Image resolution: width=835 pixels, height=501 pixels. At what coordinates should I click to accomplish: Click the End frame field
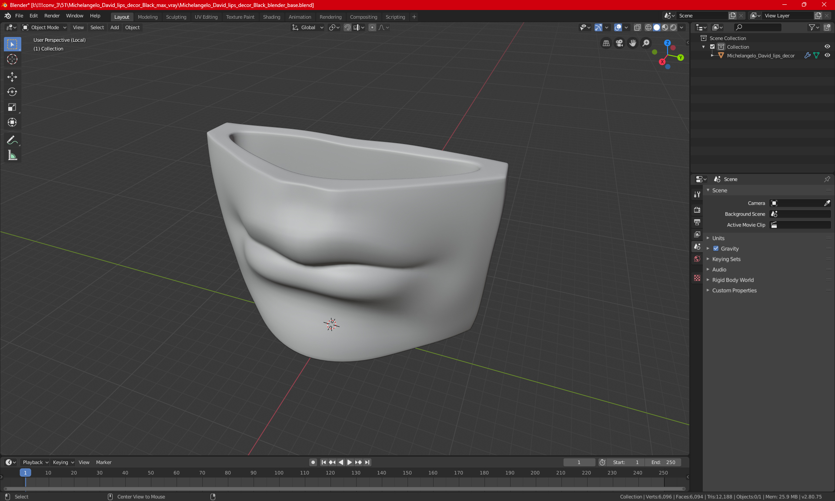click(x=663, y=462)
